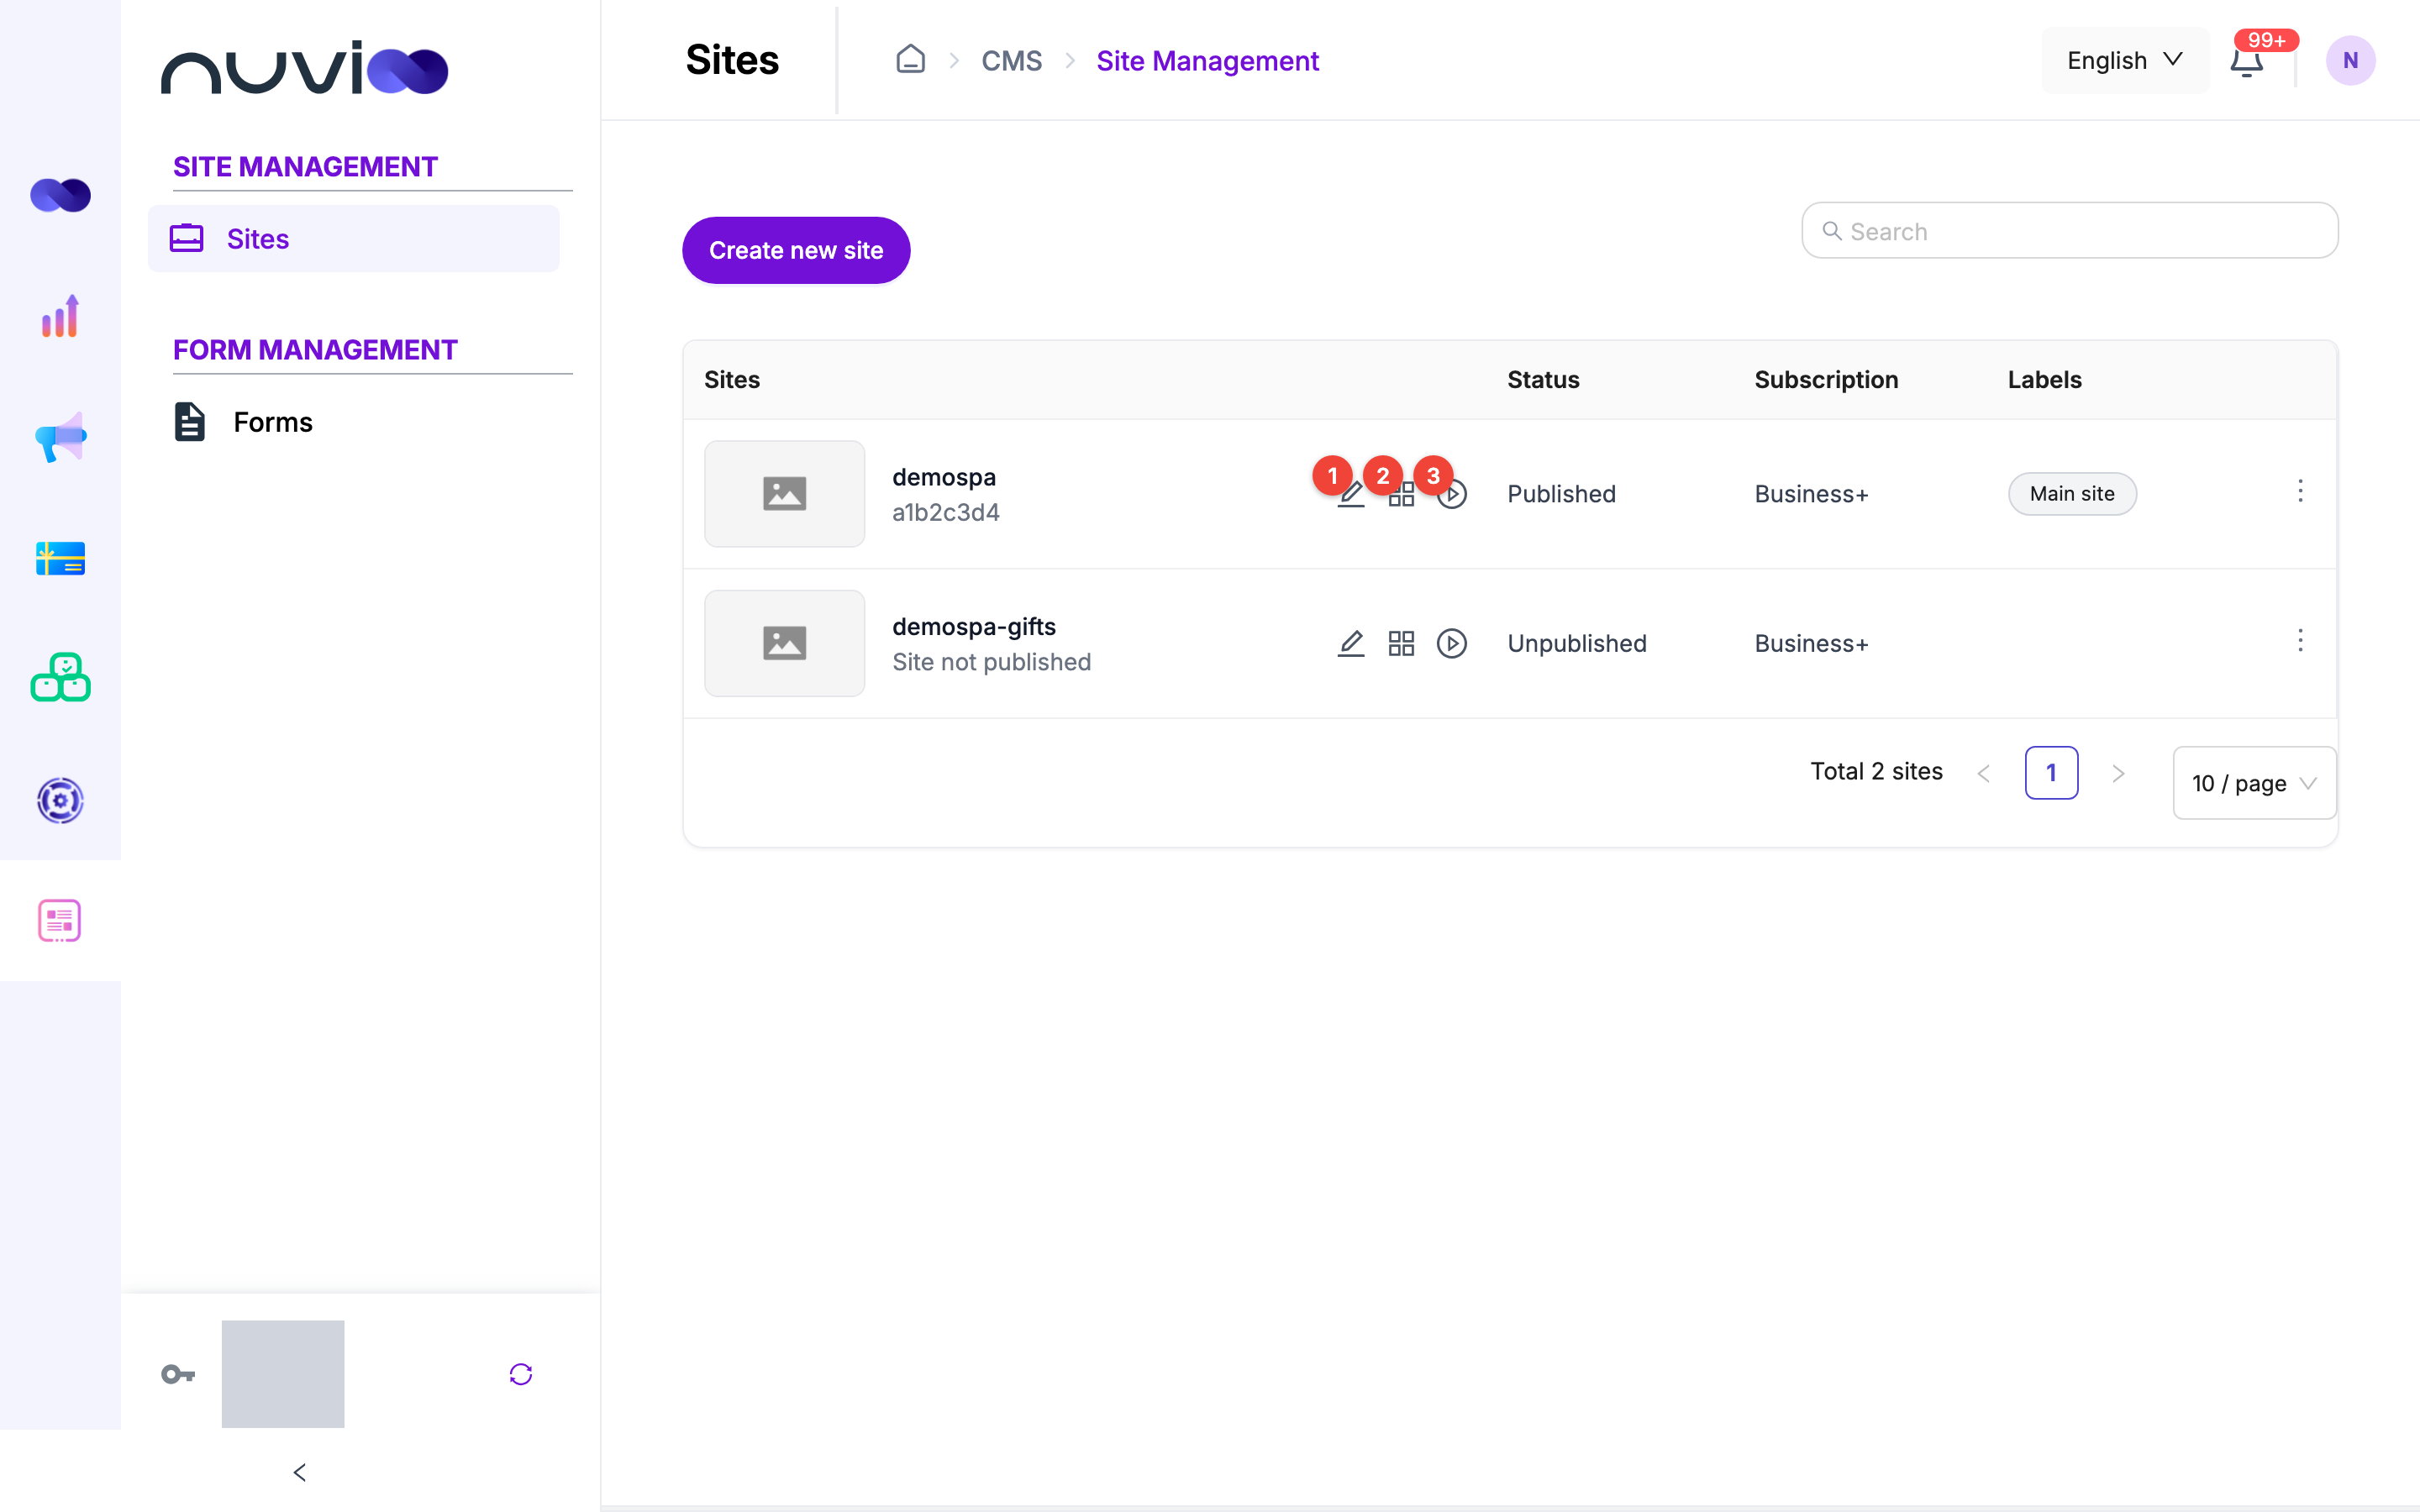Open the three-dot menu for demospa
The width and height of the screenshot is (2420, 1512).
(x=2300, y=491)
